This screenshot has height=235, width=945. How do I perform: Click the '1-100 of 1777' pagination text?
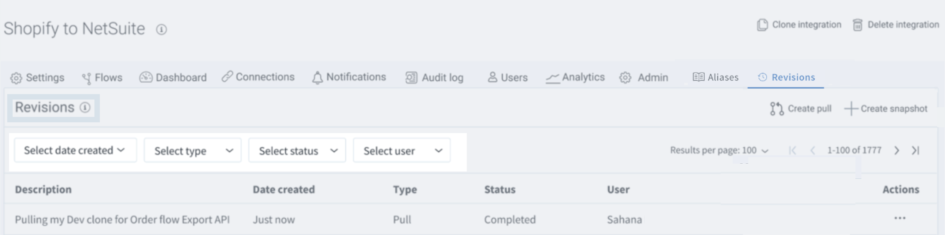(854, 150)
